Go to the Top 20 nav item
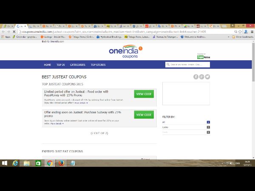The height and width of the screenshot is (191, 255). [60, 65]
